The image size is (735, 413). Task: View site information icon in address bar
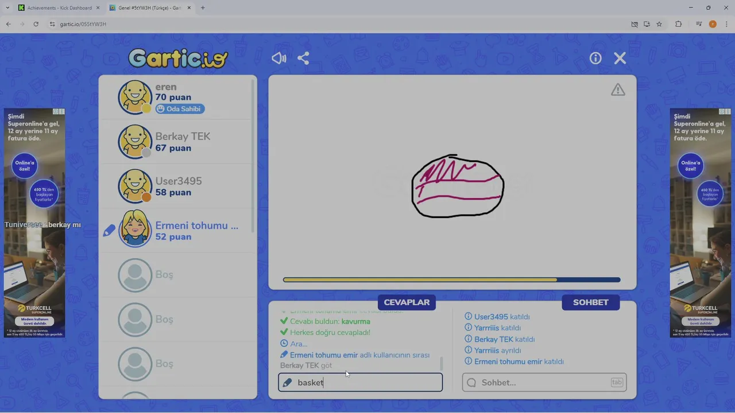point(52,24)
